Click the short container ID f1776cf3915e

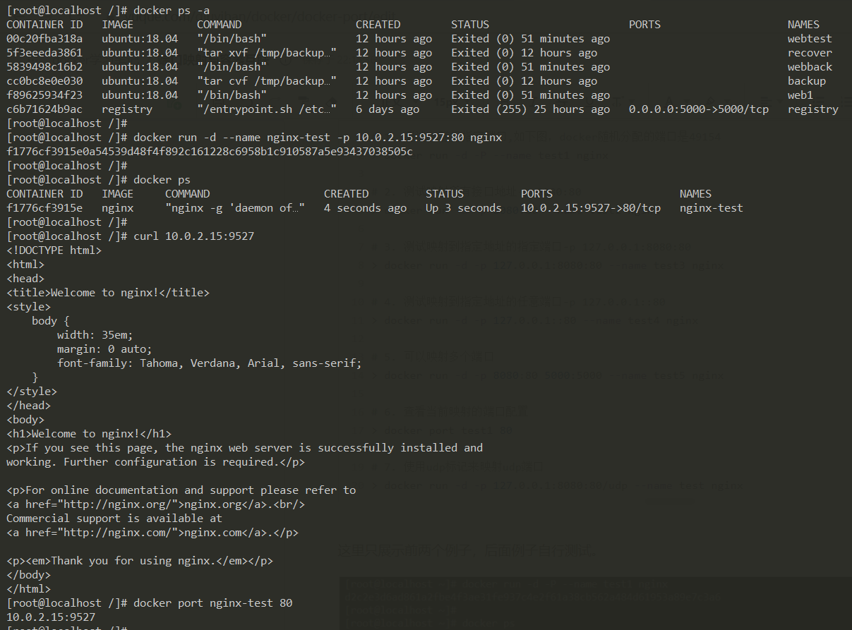point(44,208)
